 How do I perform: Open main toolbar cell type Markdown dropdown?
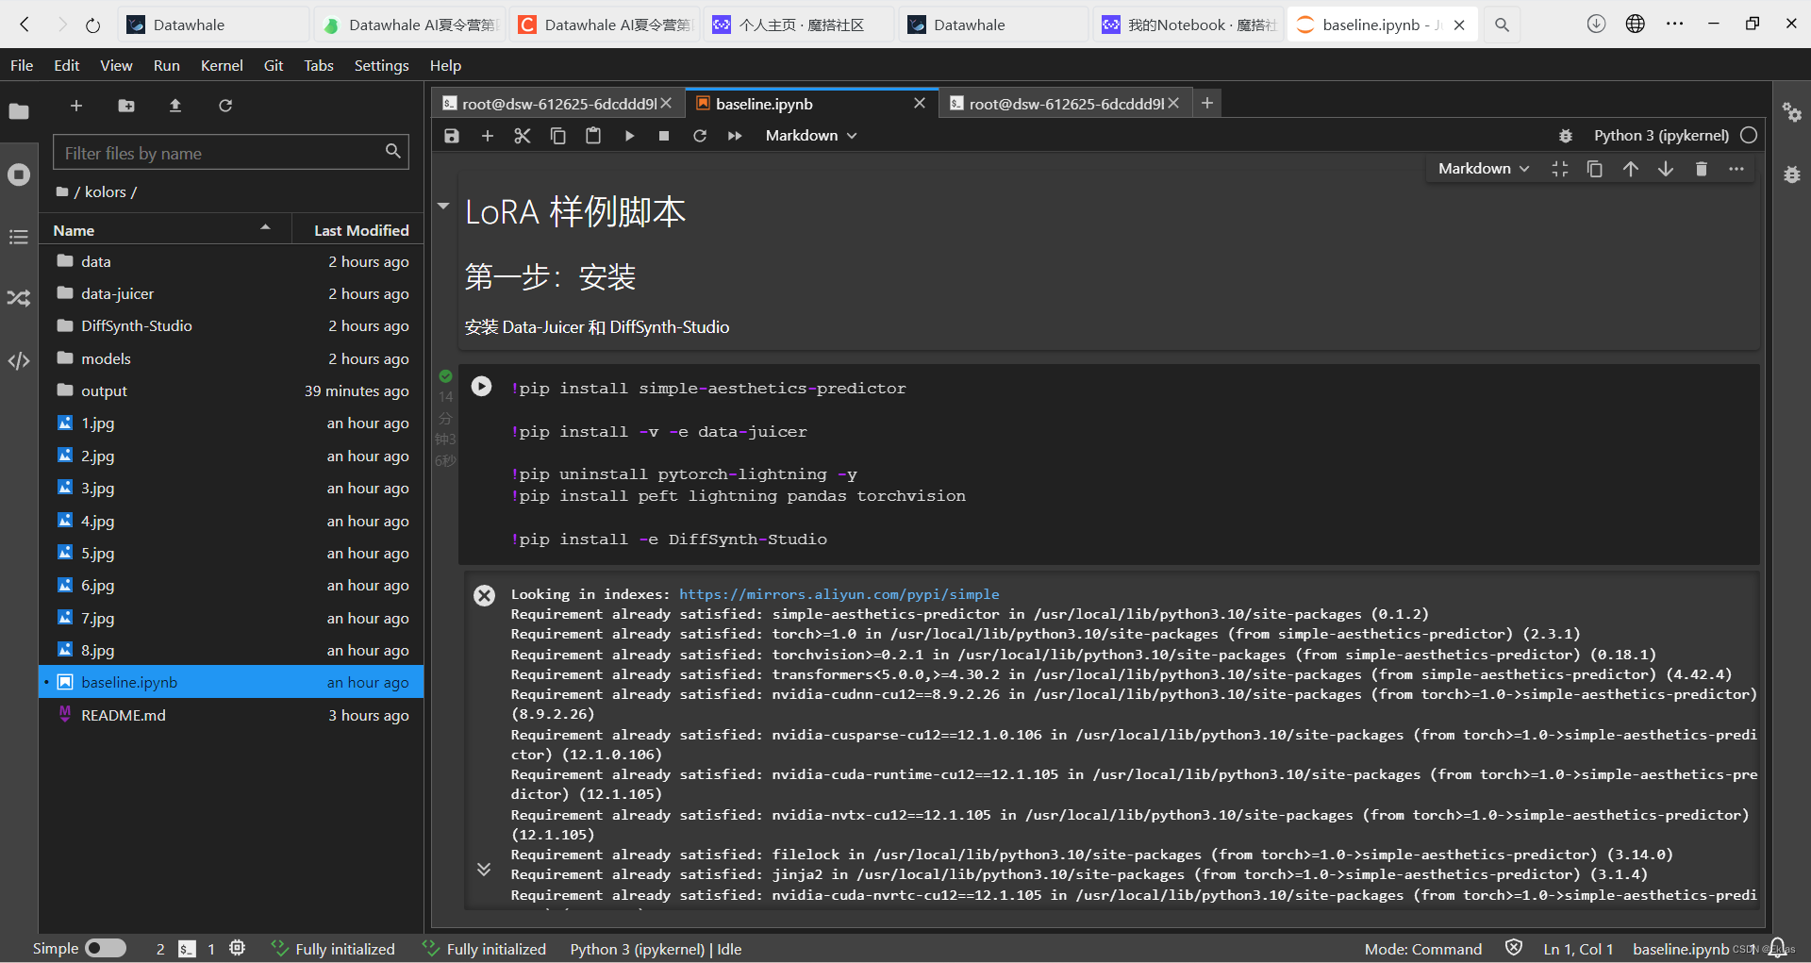coord(811,136)
